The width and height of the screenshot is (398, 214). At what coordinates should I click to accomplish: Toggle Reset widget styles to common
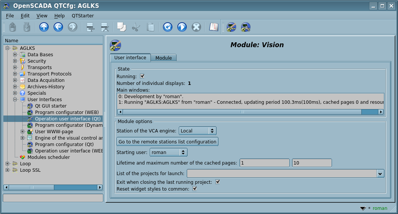pyautogui.click(x=195, y=189)
